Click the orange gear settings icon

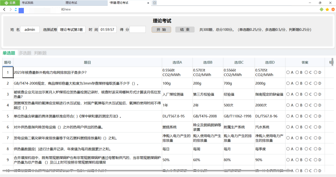(333, 10)
